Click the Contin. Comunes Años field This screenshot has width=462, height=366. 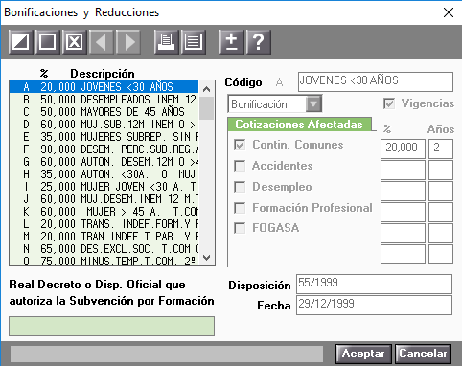click(x=441, y=149)
